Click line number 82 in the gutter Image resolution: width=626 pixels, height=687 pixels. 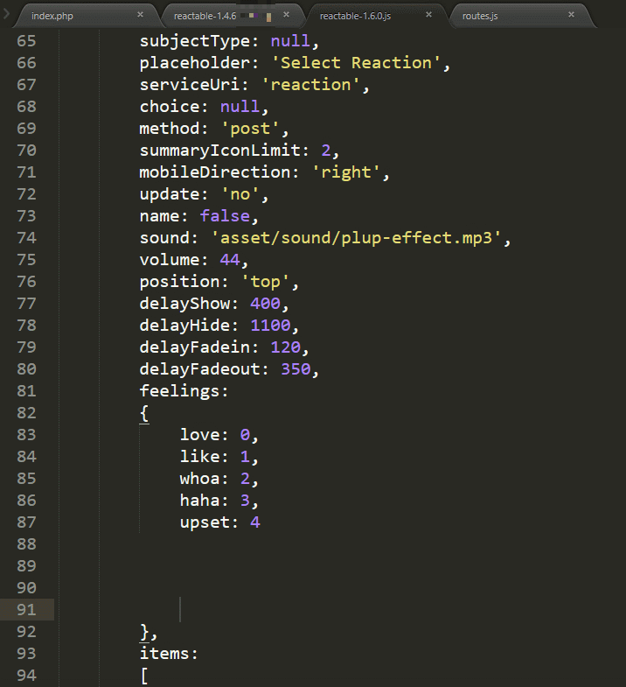26,413
